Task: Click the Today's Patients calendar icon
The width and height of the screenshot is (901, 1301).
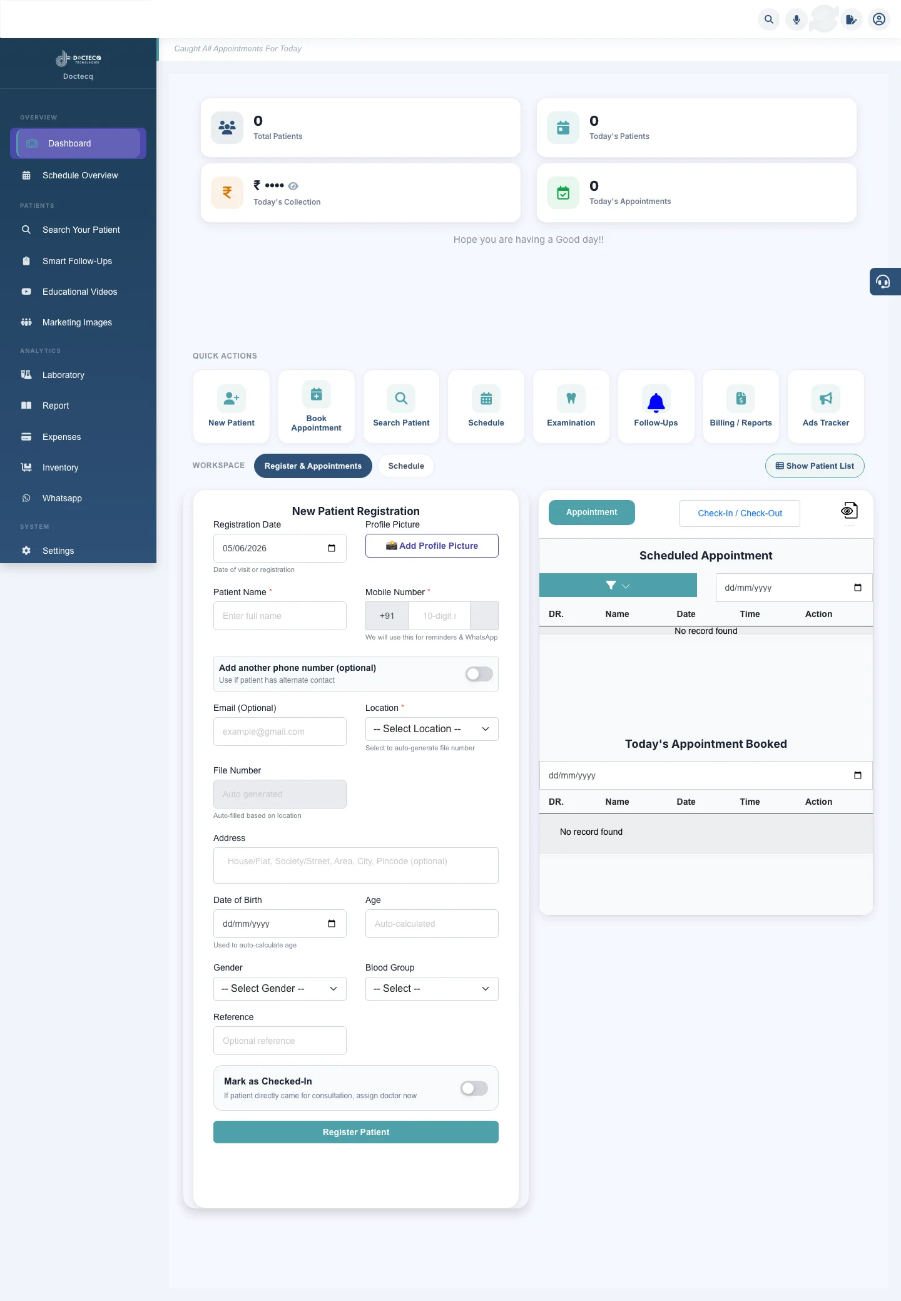Action: 563,128
